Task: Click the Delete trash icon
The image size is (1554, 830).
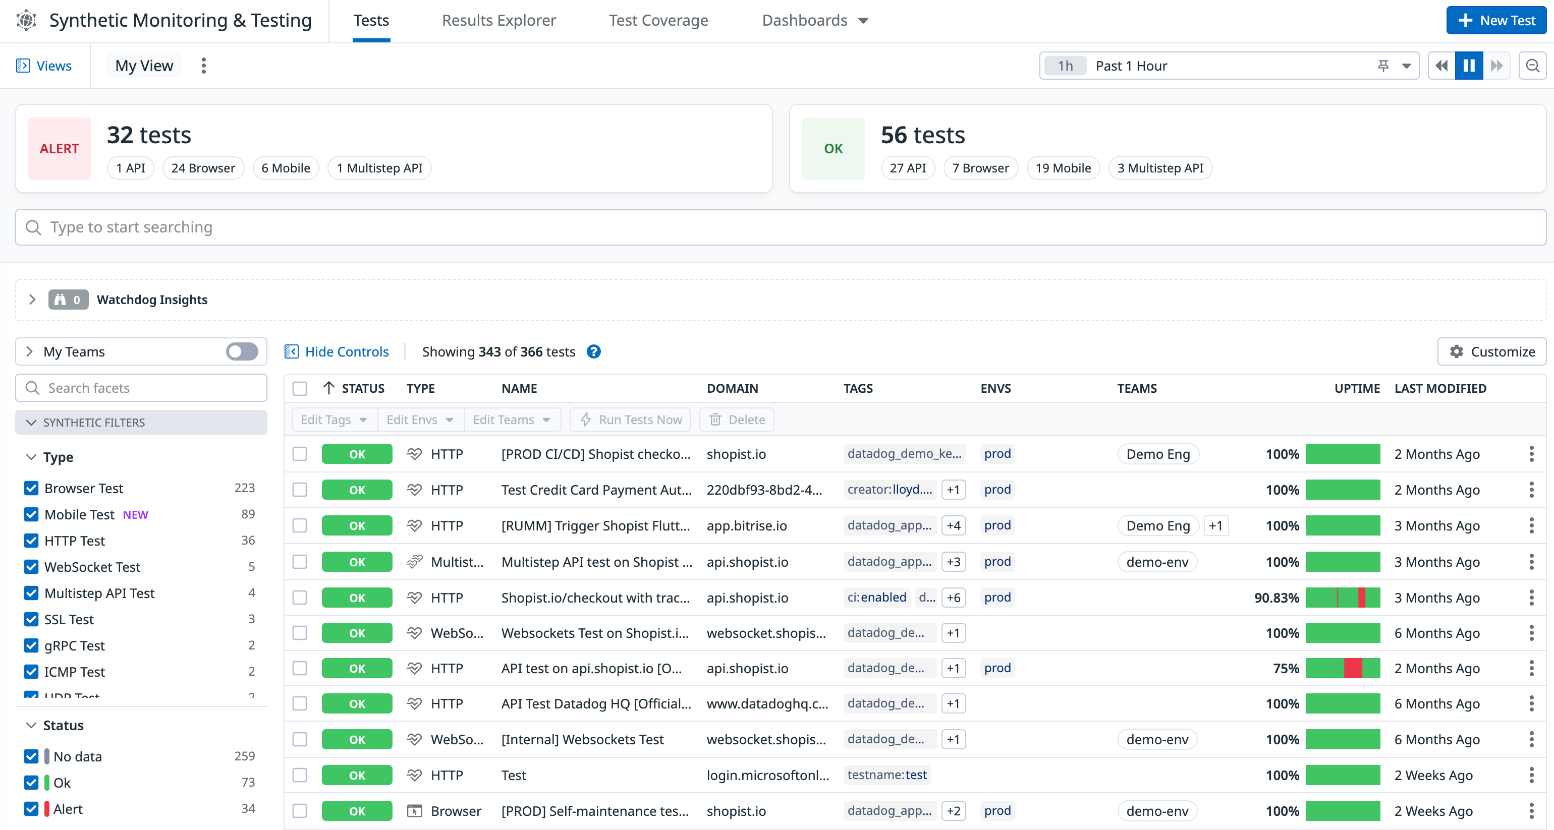Action: coord(715,420)
